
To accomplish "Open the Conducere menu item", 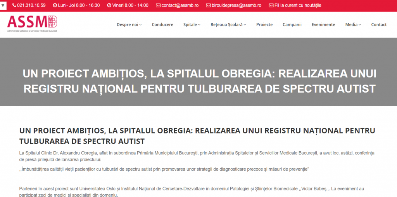I will tap(162, 24).
